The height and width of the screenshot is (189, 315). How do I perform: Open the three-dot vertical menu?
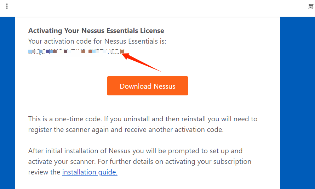coord(7,6)
